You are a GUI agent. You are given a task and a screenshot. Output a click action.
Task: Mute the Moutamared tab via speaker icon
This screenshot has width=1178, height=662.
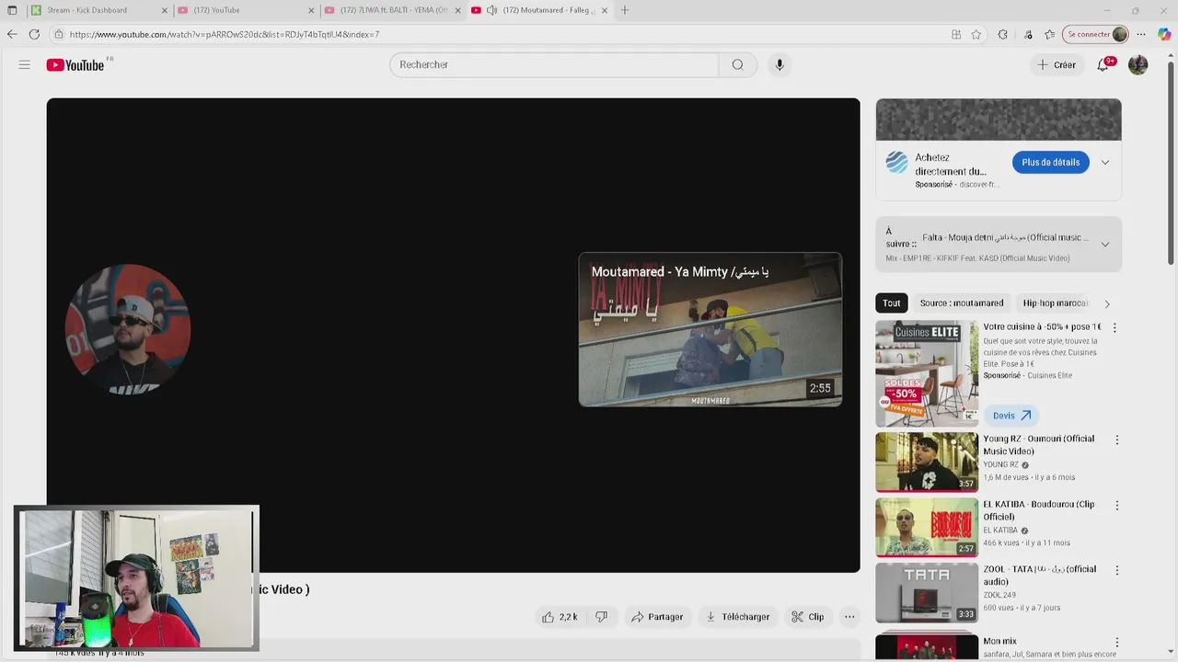tap(491, 10)
